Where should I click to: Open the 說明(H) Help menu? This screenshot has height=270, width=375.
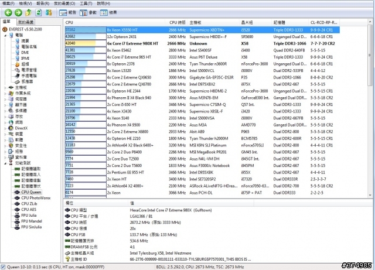pos(103,4)
